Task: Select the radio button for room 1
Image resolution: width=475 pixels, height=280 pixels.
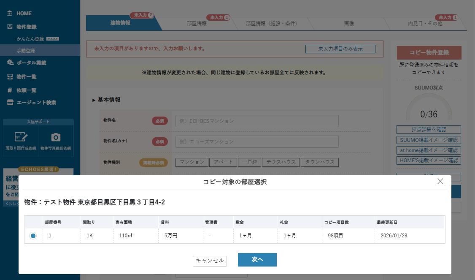Action: point(33,236)
